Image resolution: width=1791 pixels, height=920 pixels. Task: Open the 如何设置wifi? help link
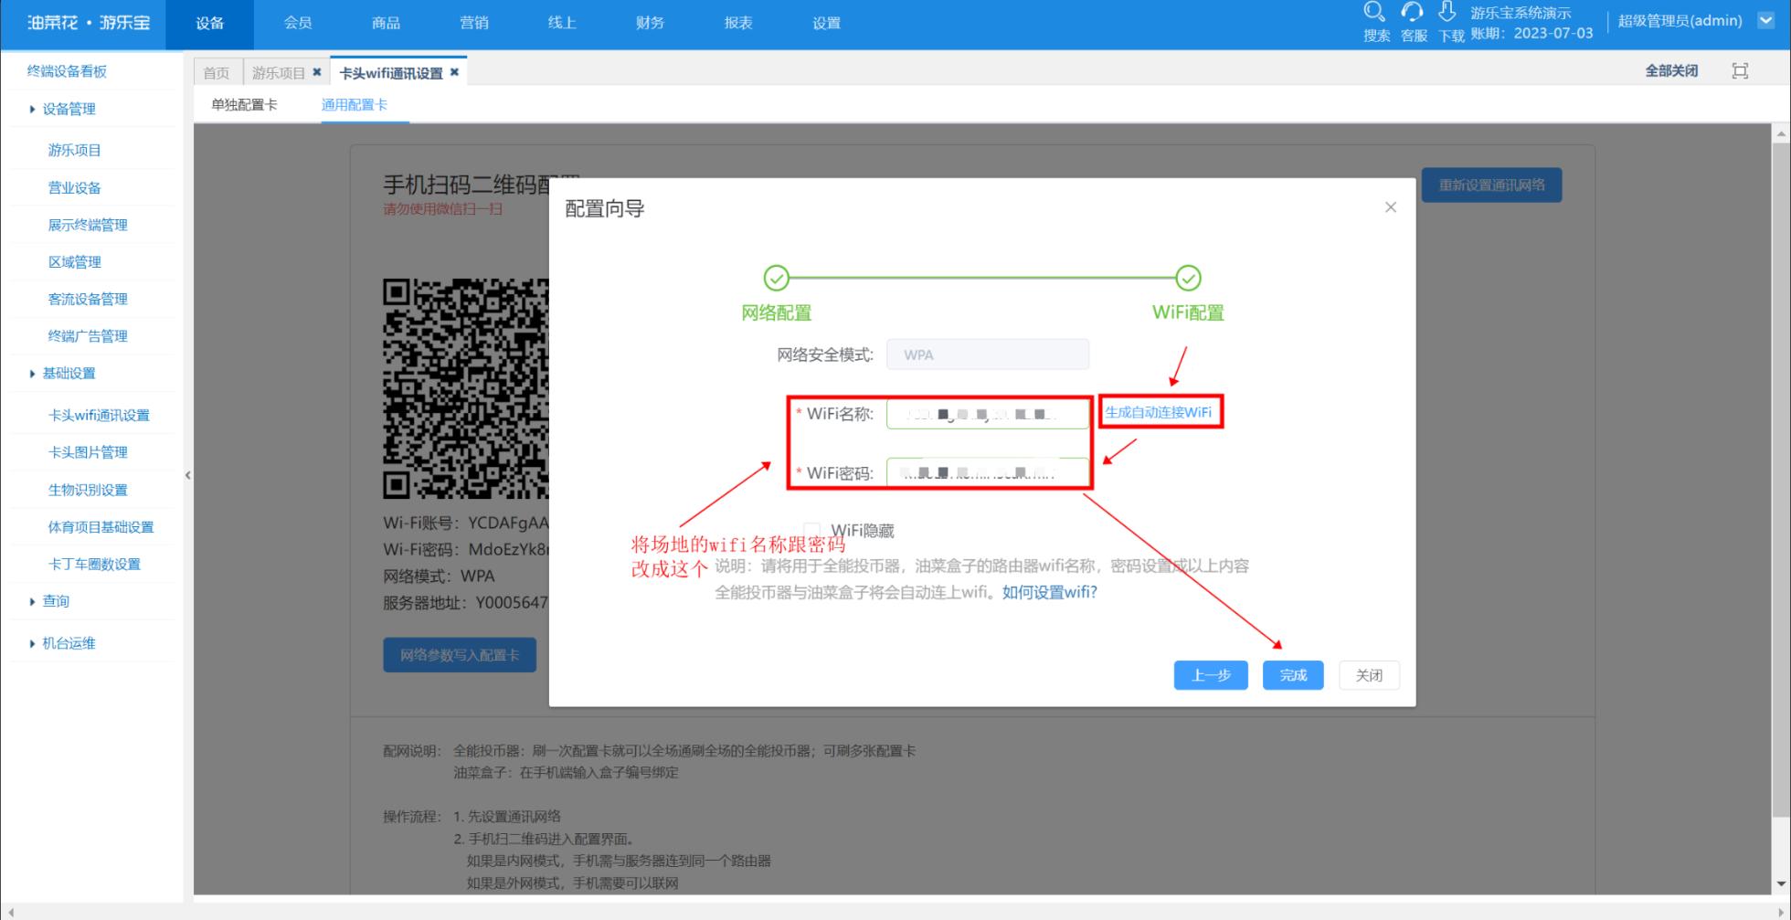tap(1049, 592)
